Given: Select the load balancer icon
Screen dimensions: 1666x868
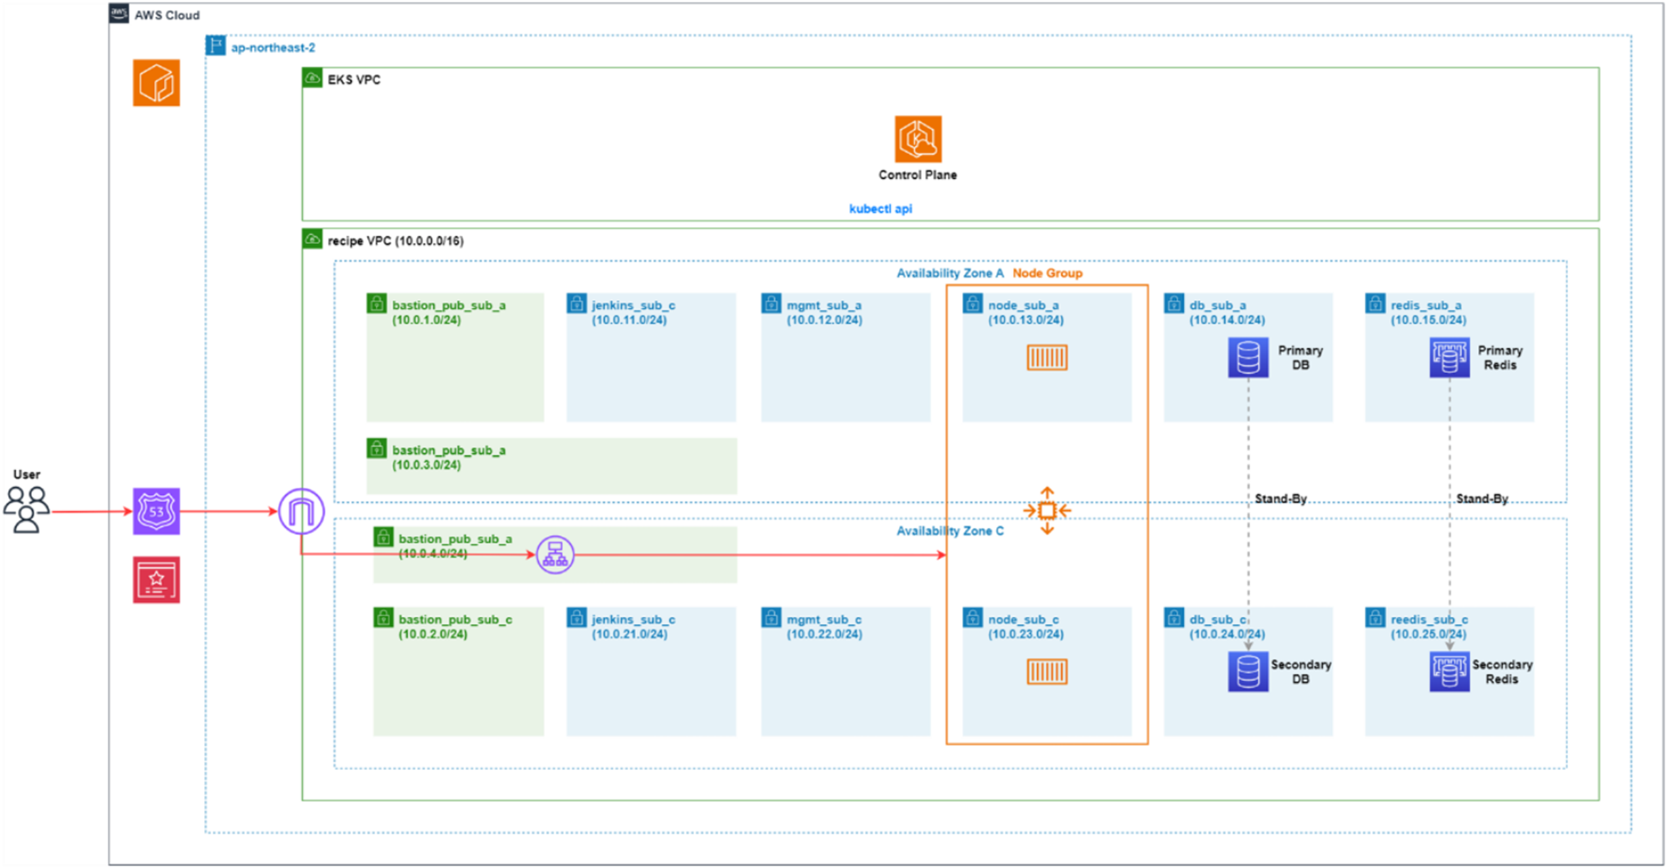Looking at the screenshot, I should [x=555, y=555].
